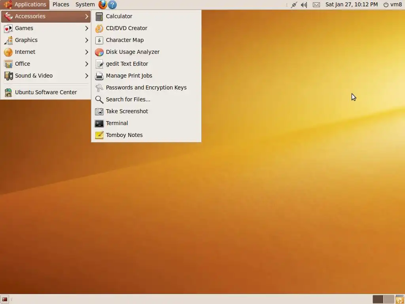Open the Help icon in top panel

[x=112, y=4]
